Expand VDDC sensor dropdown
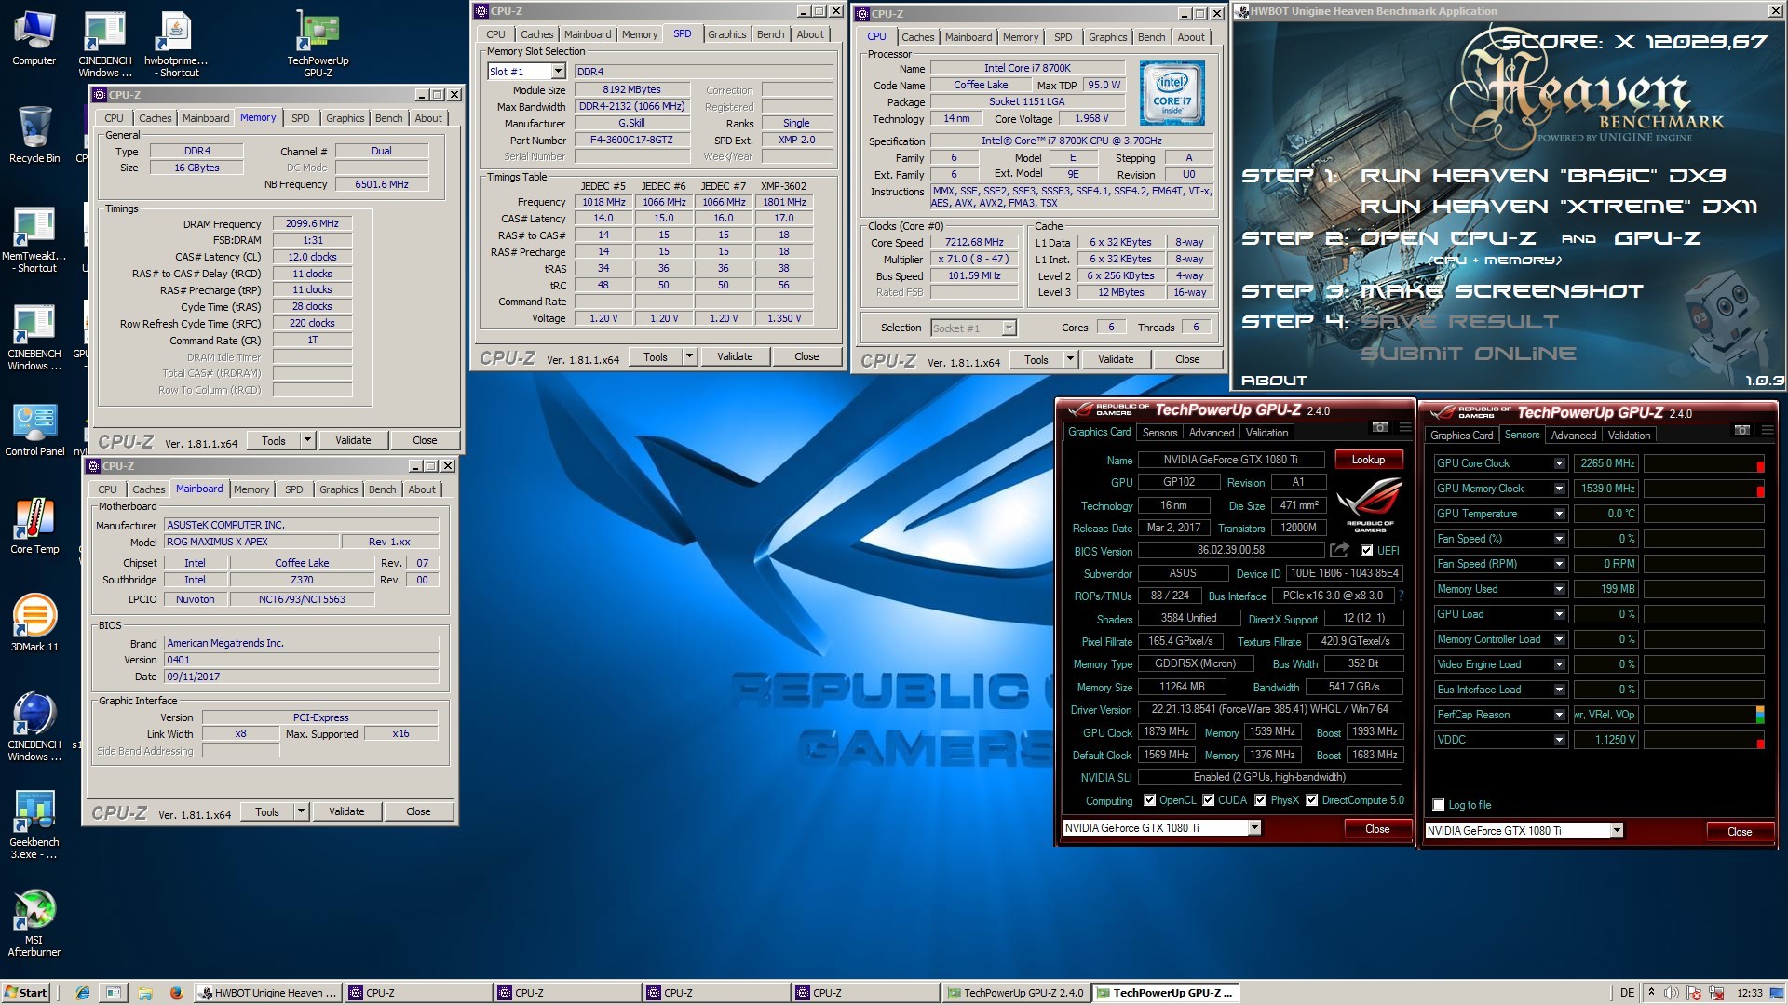The image size is (1788, 1005). pos(1559,740)
